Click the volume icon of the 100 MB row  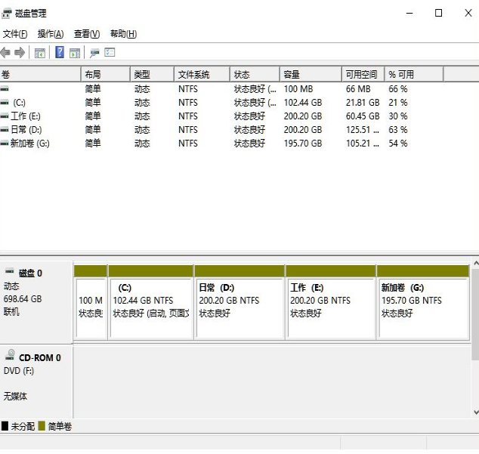[x=5, y=89]
